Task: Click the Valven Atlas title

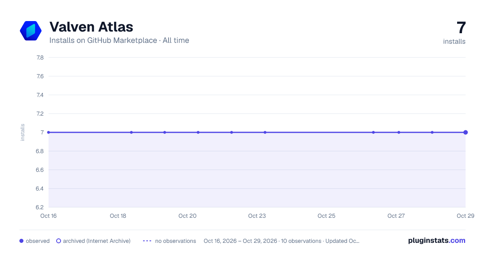Action: [91, 27]
